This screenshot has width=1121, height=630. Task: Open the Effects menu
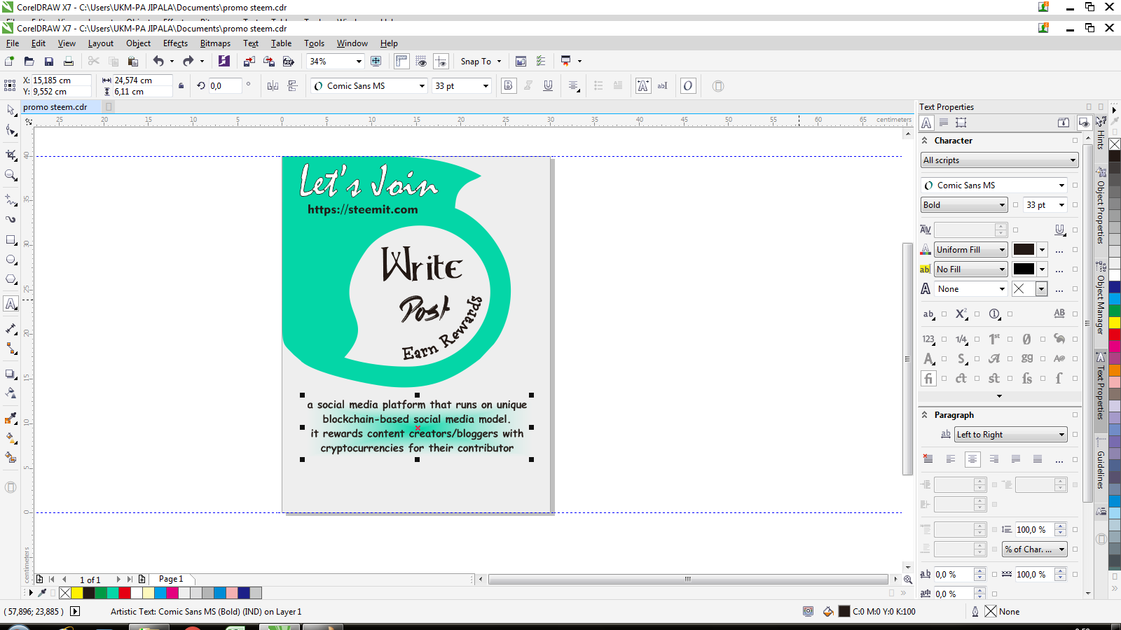point(175,43)
